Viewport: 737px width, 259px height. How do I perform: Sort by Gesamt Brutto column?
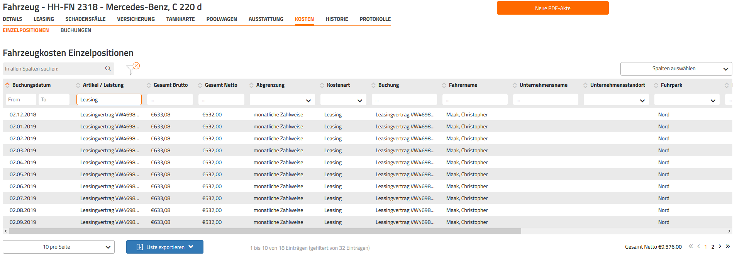[149, 85]
